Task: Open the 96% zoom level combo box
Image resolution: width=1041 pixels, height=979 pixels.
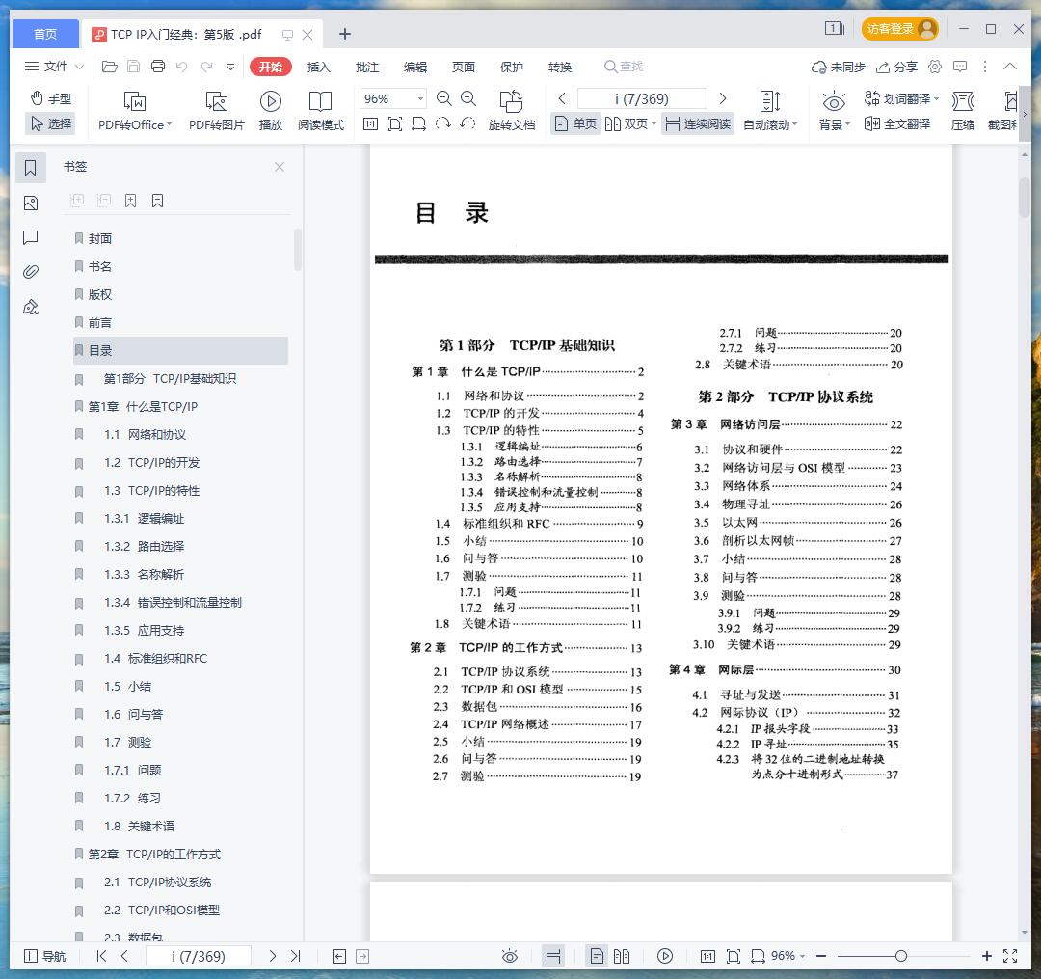Action: click(x=392, y=99)
